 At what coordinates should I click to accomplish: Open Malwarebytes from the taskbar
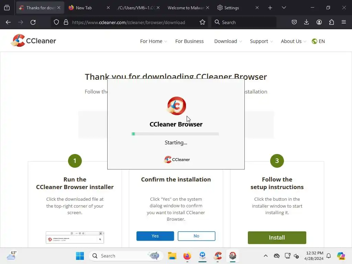click(202, 256)
